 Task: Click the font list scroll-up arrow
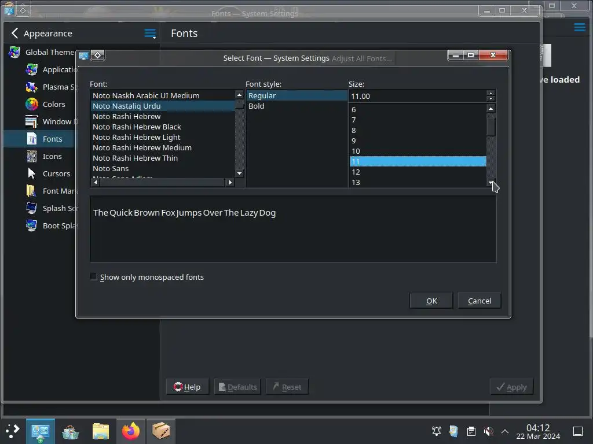point(239,95)
